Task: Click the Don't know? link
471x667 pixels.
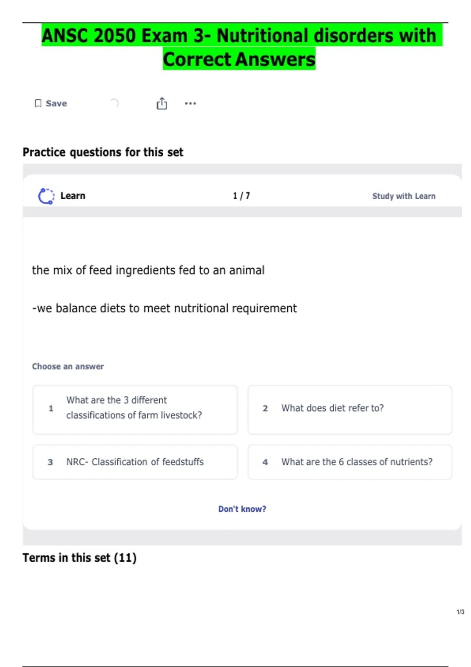Action: click(242, 509)
